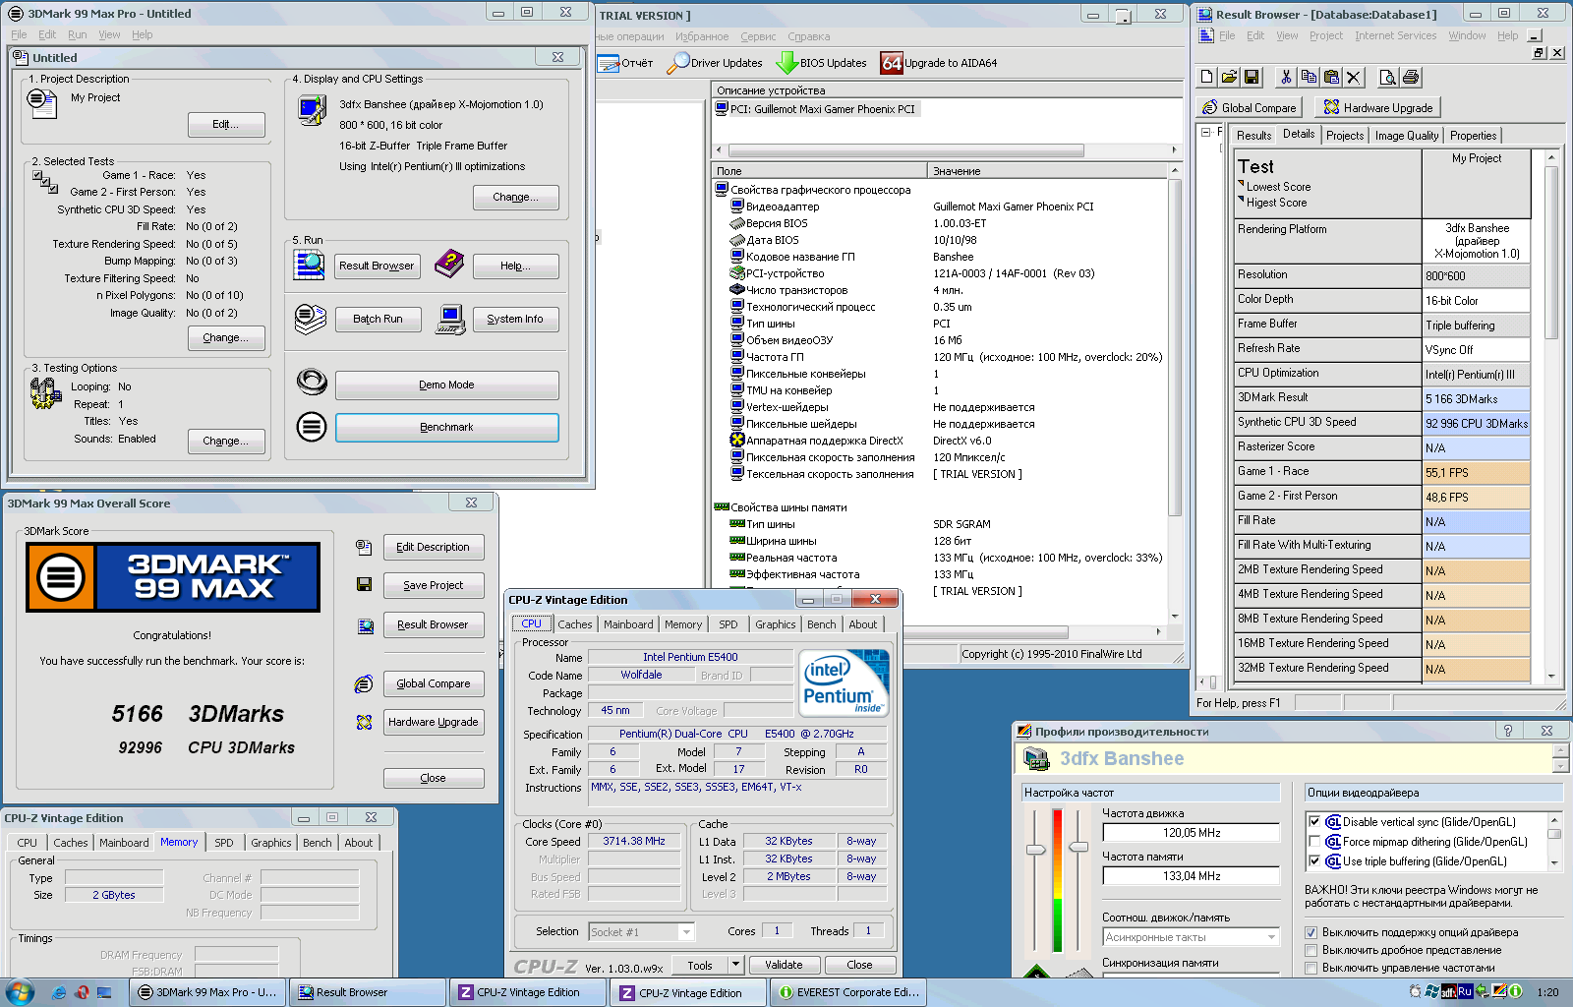
Task: Open the Run menu in 3DMark 99
Action: coord(78,34)
